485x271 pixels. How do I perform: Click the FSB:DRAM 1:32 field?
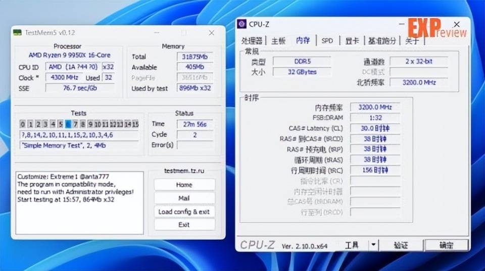(375, 118)
